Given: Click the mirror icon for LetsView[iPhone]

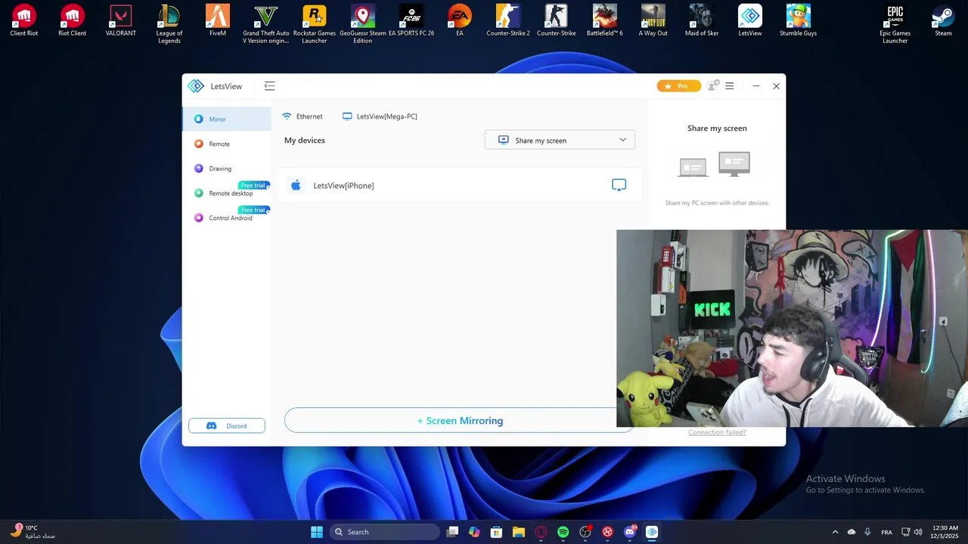Looking at the screenshot, I should (619, 185).
